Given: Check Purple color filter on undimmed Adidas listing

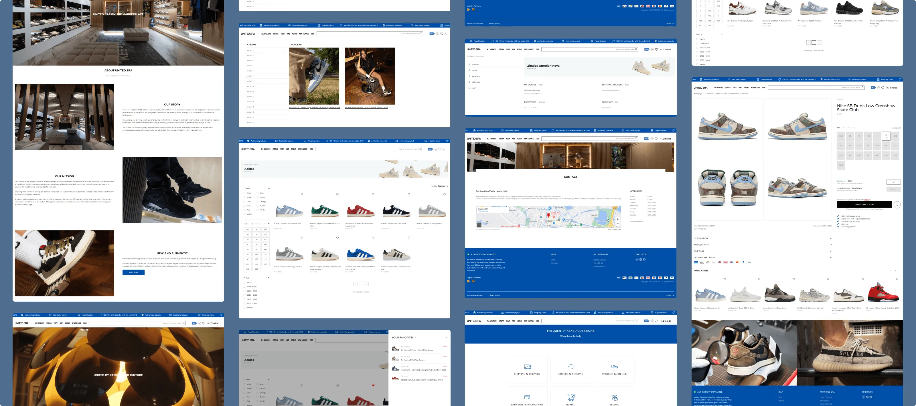Looking at the screenshot, I should [257, 206].
